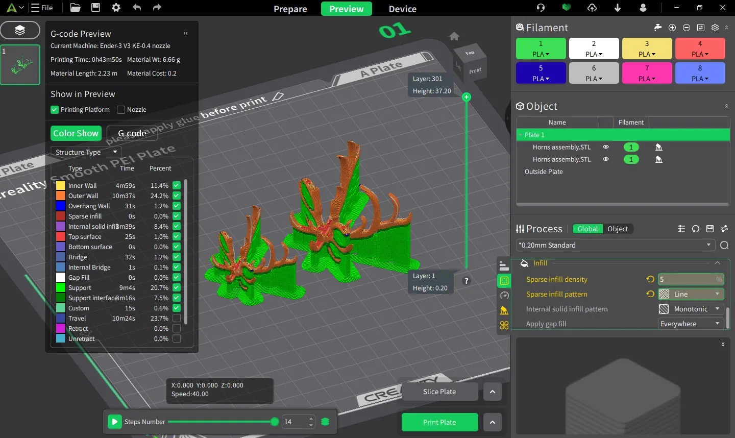This screenshot has width=735, height=438.
Task: Click the home view icon above view cube
Action: click(x=454, y=36)
